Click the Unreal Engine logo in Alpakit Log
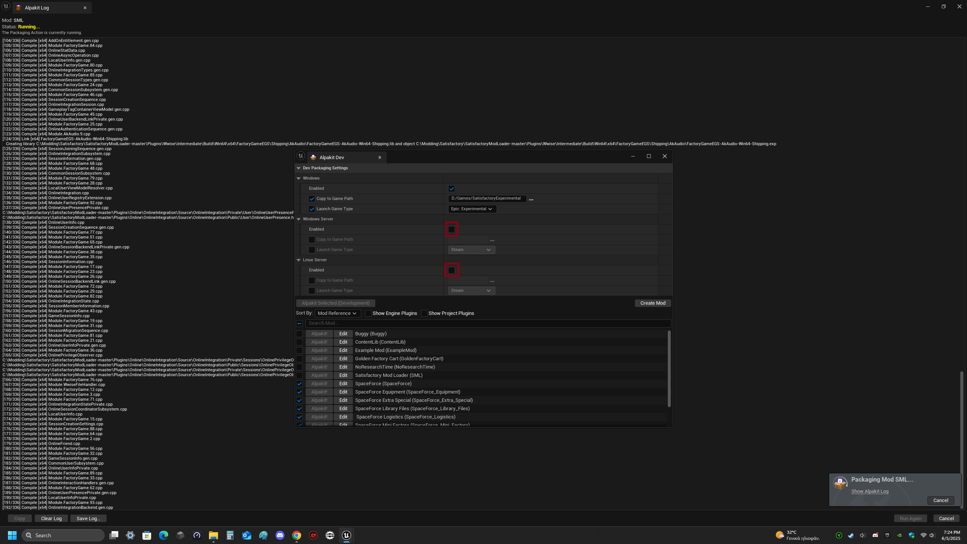The image size is (967, 544). (x=6, y=6)
